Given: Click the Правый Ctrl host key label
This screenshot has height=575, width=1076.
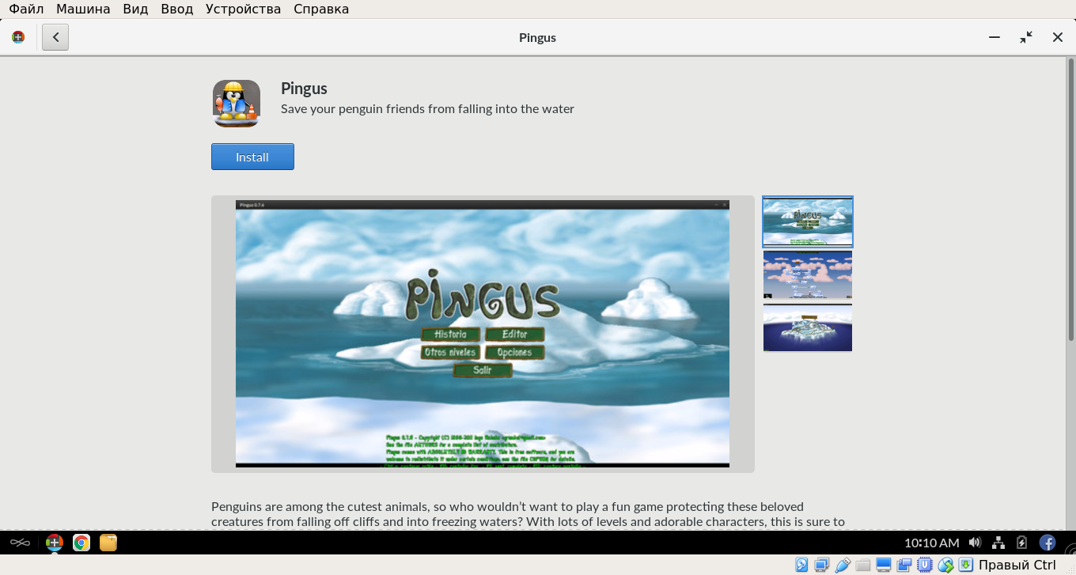Looking at the screenshot, I should [x=1017, y=565].
